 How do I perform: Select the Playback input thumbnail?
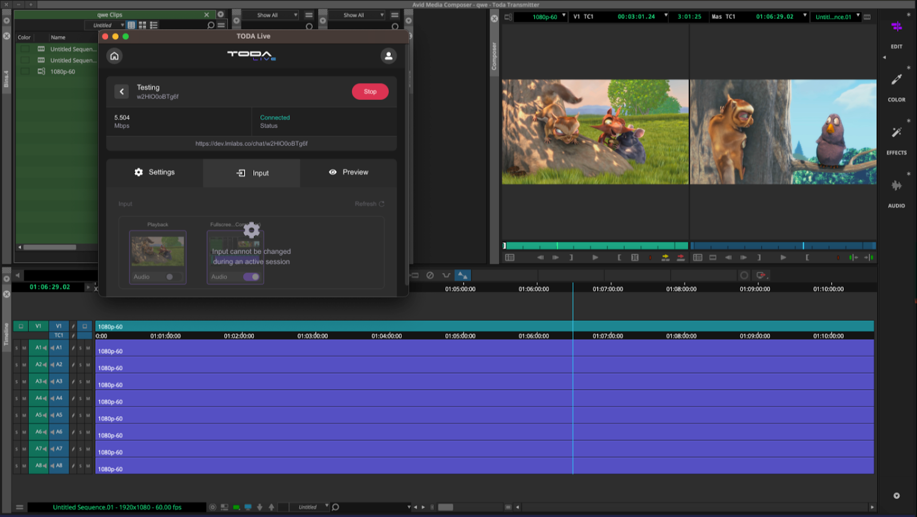(x=158, y=251)
